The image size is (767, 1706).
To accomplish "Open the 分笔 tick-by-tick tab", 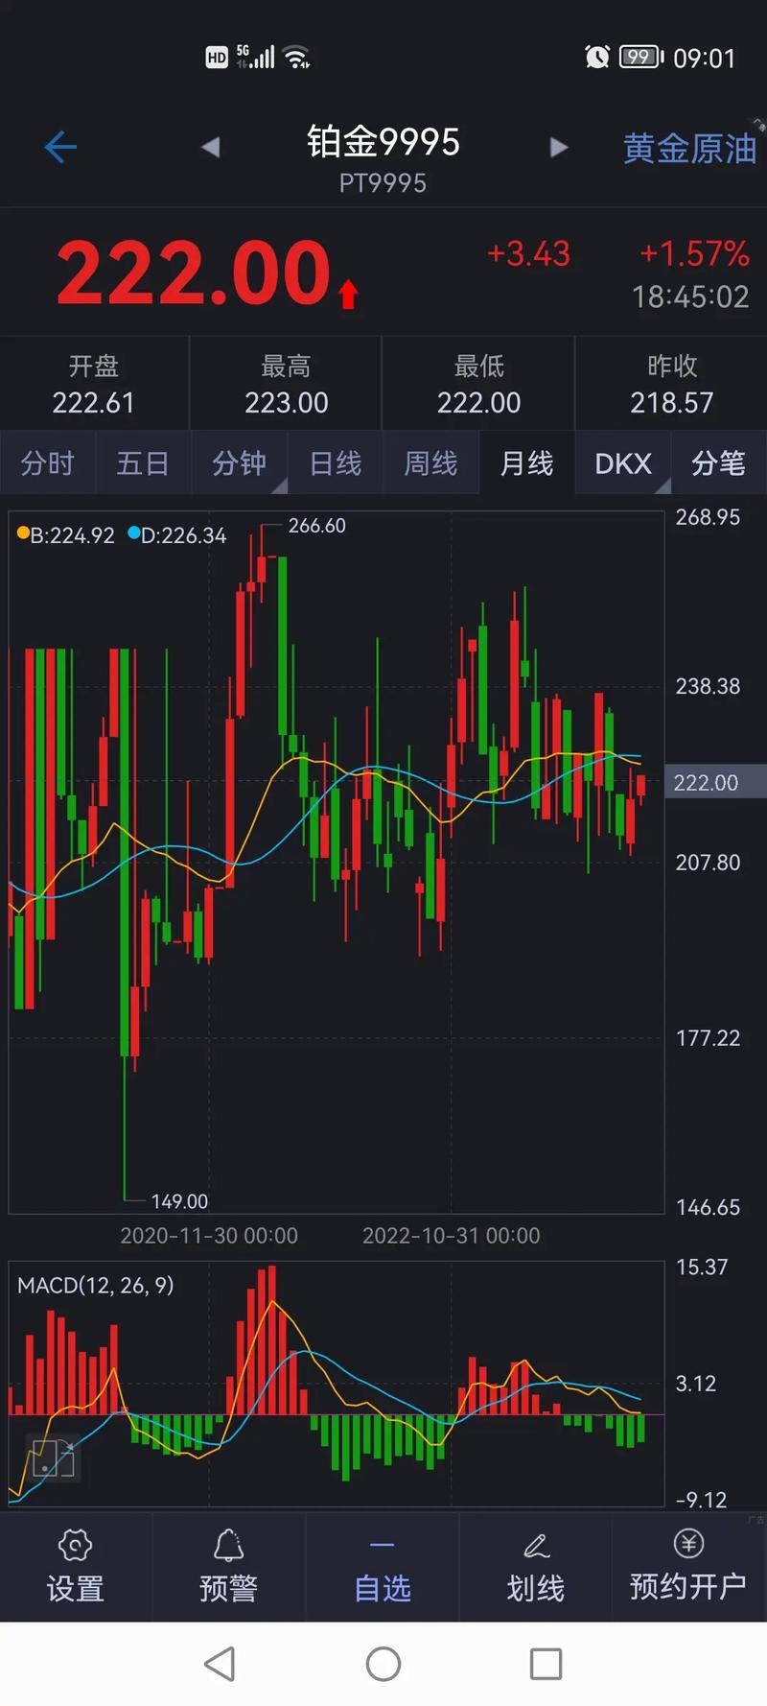I will pos(718,463).
